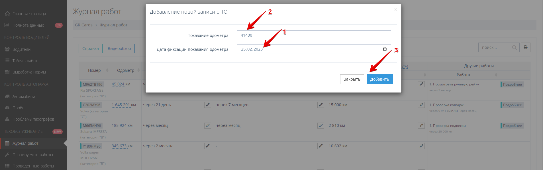
Task: Go to Автомобили sidebar section
Action: (24, 96)
